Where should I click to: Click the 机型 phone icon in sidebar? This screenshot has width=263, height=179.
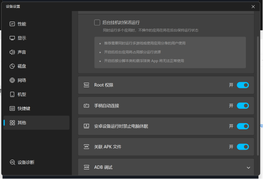12,94
